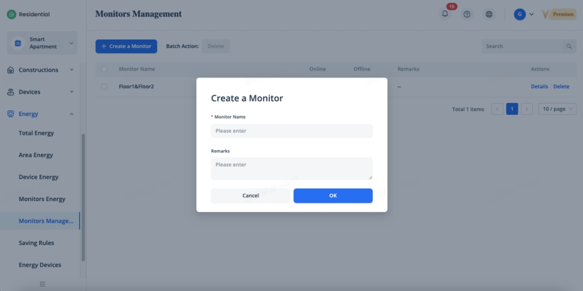The image size is (583, 291).
Task: Go to Total Energy page
Action: click(36, 133)
